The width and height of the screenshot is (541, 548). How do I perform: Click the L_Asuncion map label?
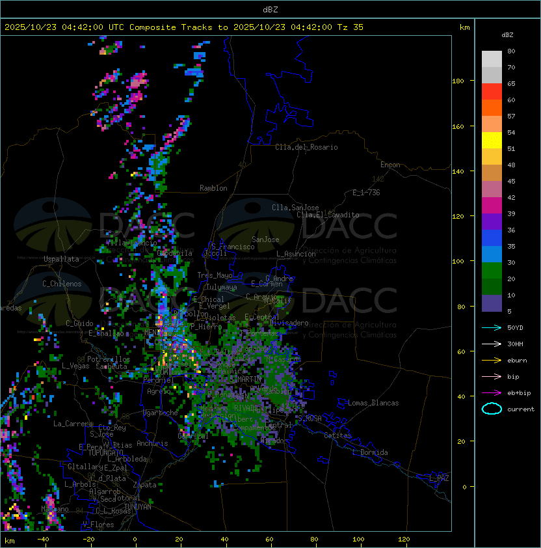pyautogui.click(x=296, y=254)
